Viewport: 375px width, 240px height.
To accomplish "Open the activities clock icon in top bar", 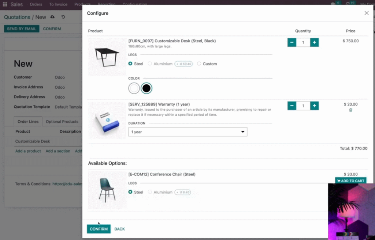I will coord(348,4).
